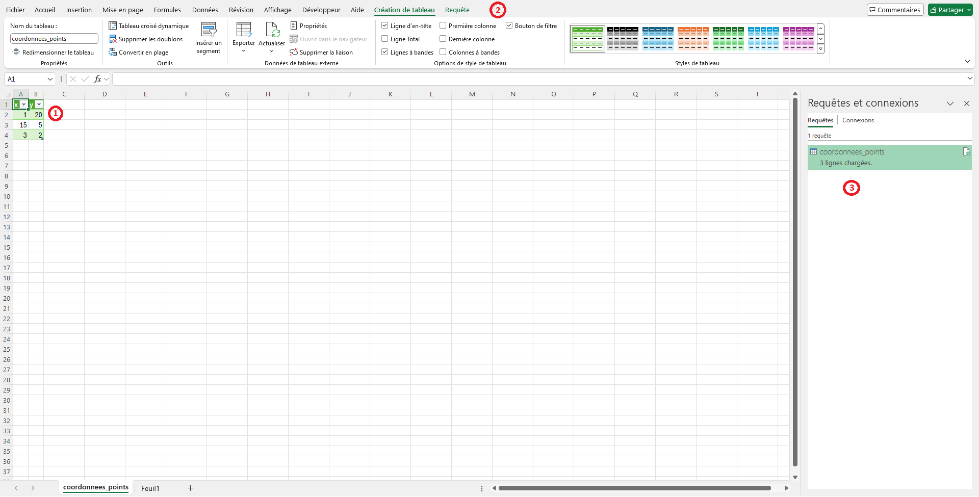Select cell containing value 15

tap(20, 125)
